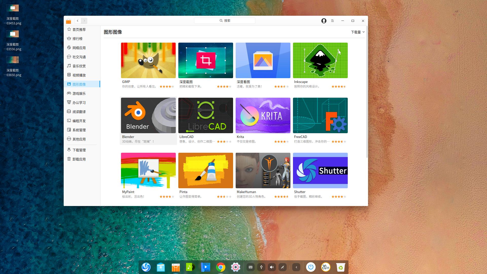Expand the 下载量 sort dropdown
The height and width of the screenshot is (274, 487).
point(358,32)
